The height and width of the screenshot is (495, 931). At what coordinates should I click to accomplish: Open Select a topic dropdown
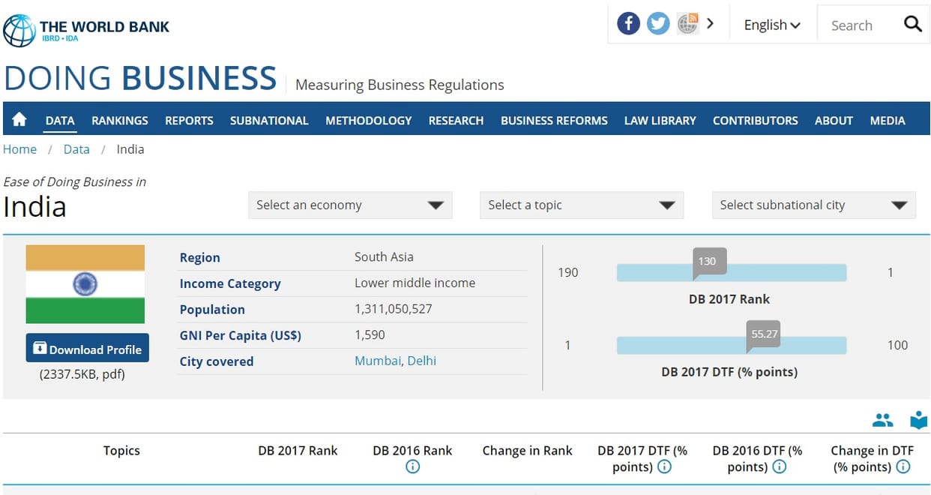coord(582,205)
